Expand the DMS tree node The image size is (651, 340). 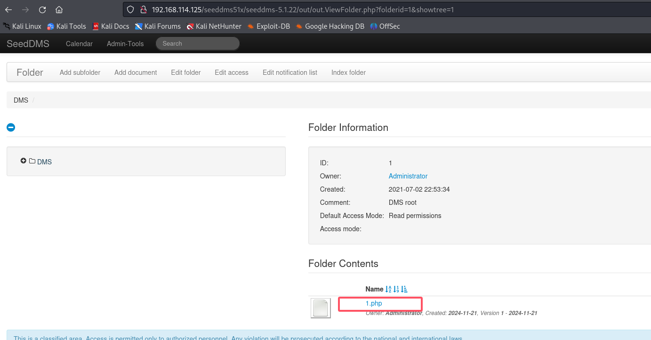pos(24,161)
